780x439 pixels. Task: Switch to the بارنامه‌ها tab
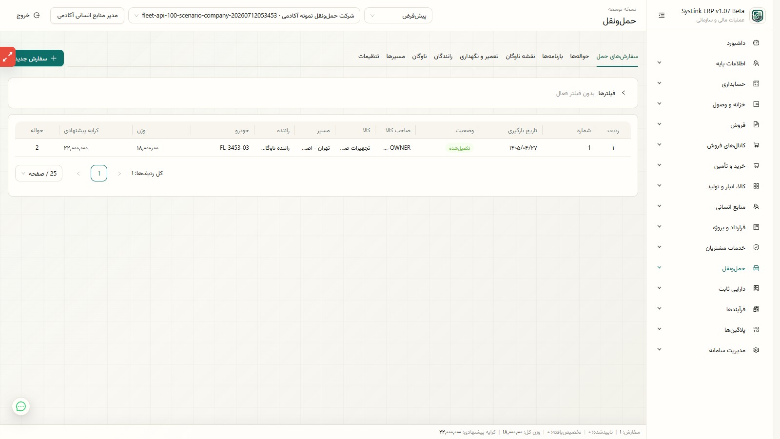click(552, 57)
